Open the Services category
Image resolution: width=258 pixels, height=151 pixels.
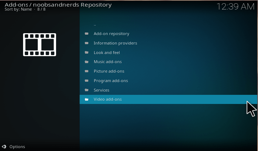coord(168,90)
